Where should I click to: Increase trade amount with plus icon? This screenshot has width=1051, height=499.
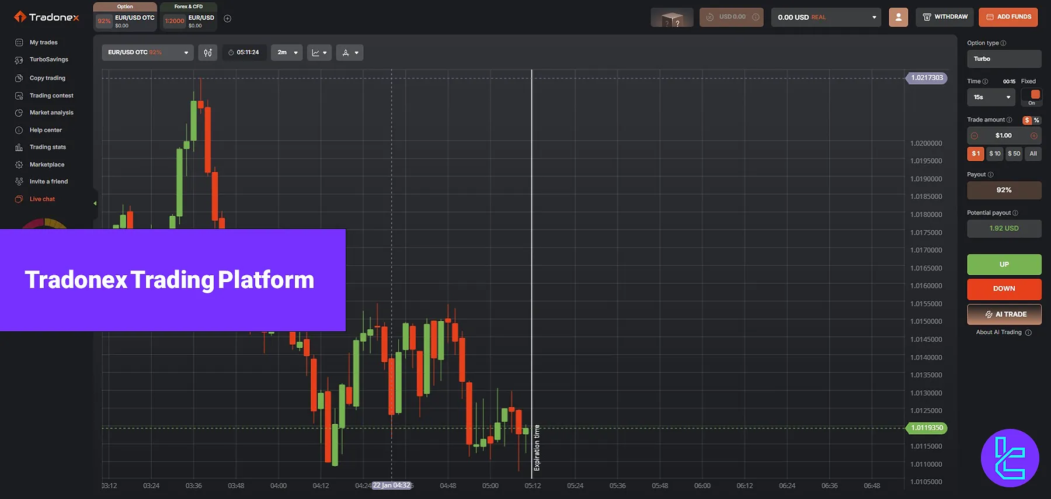(x=1033, y=136)
